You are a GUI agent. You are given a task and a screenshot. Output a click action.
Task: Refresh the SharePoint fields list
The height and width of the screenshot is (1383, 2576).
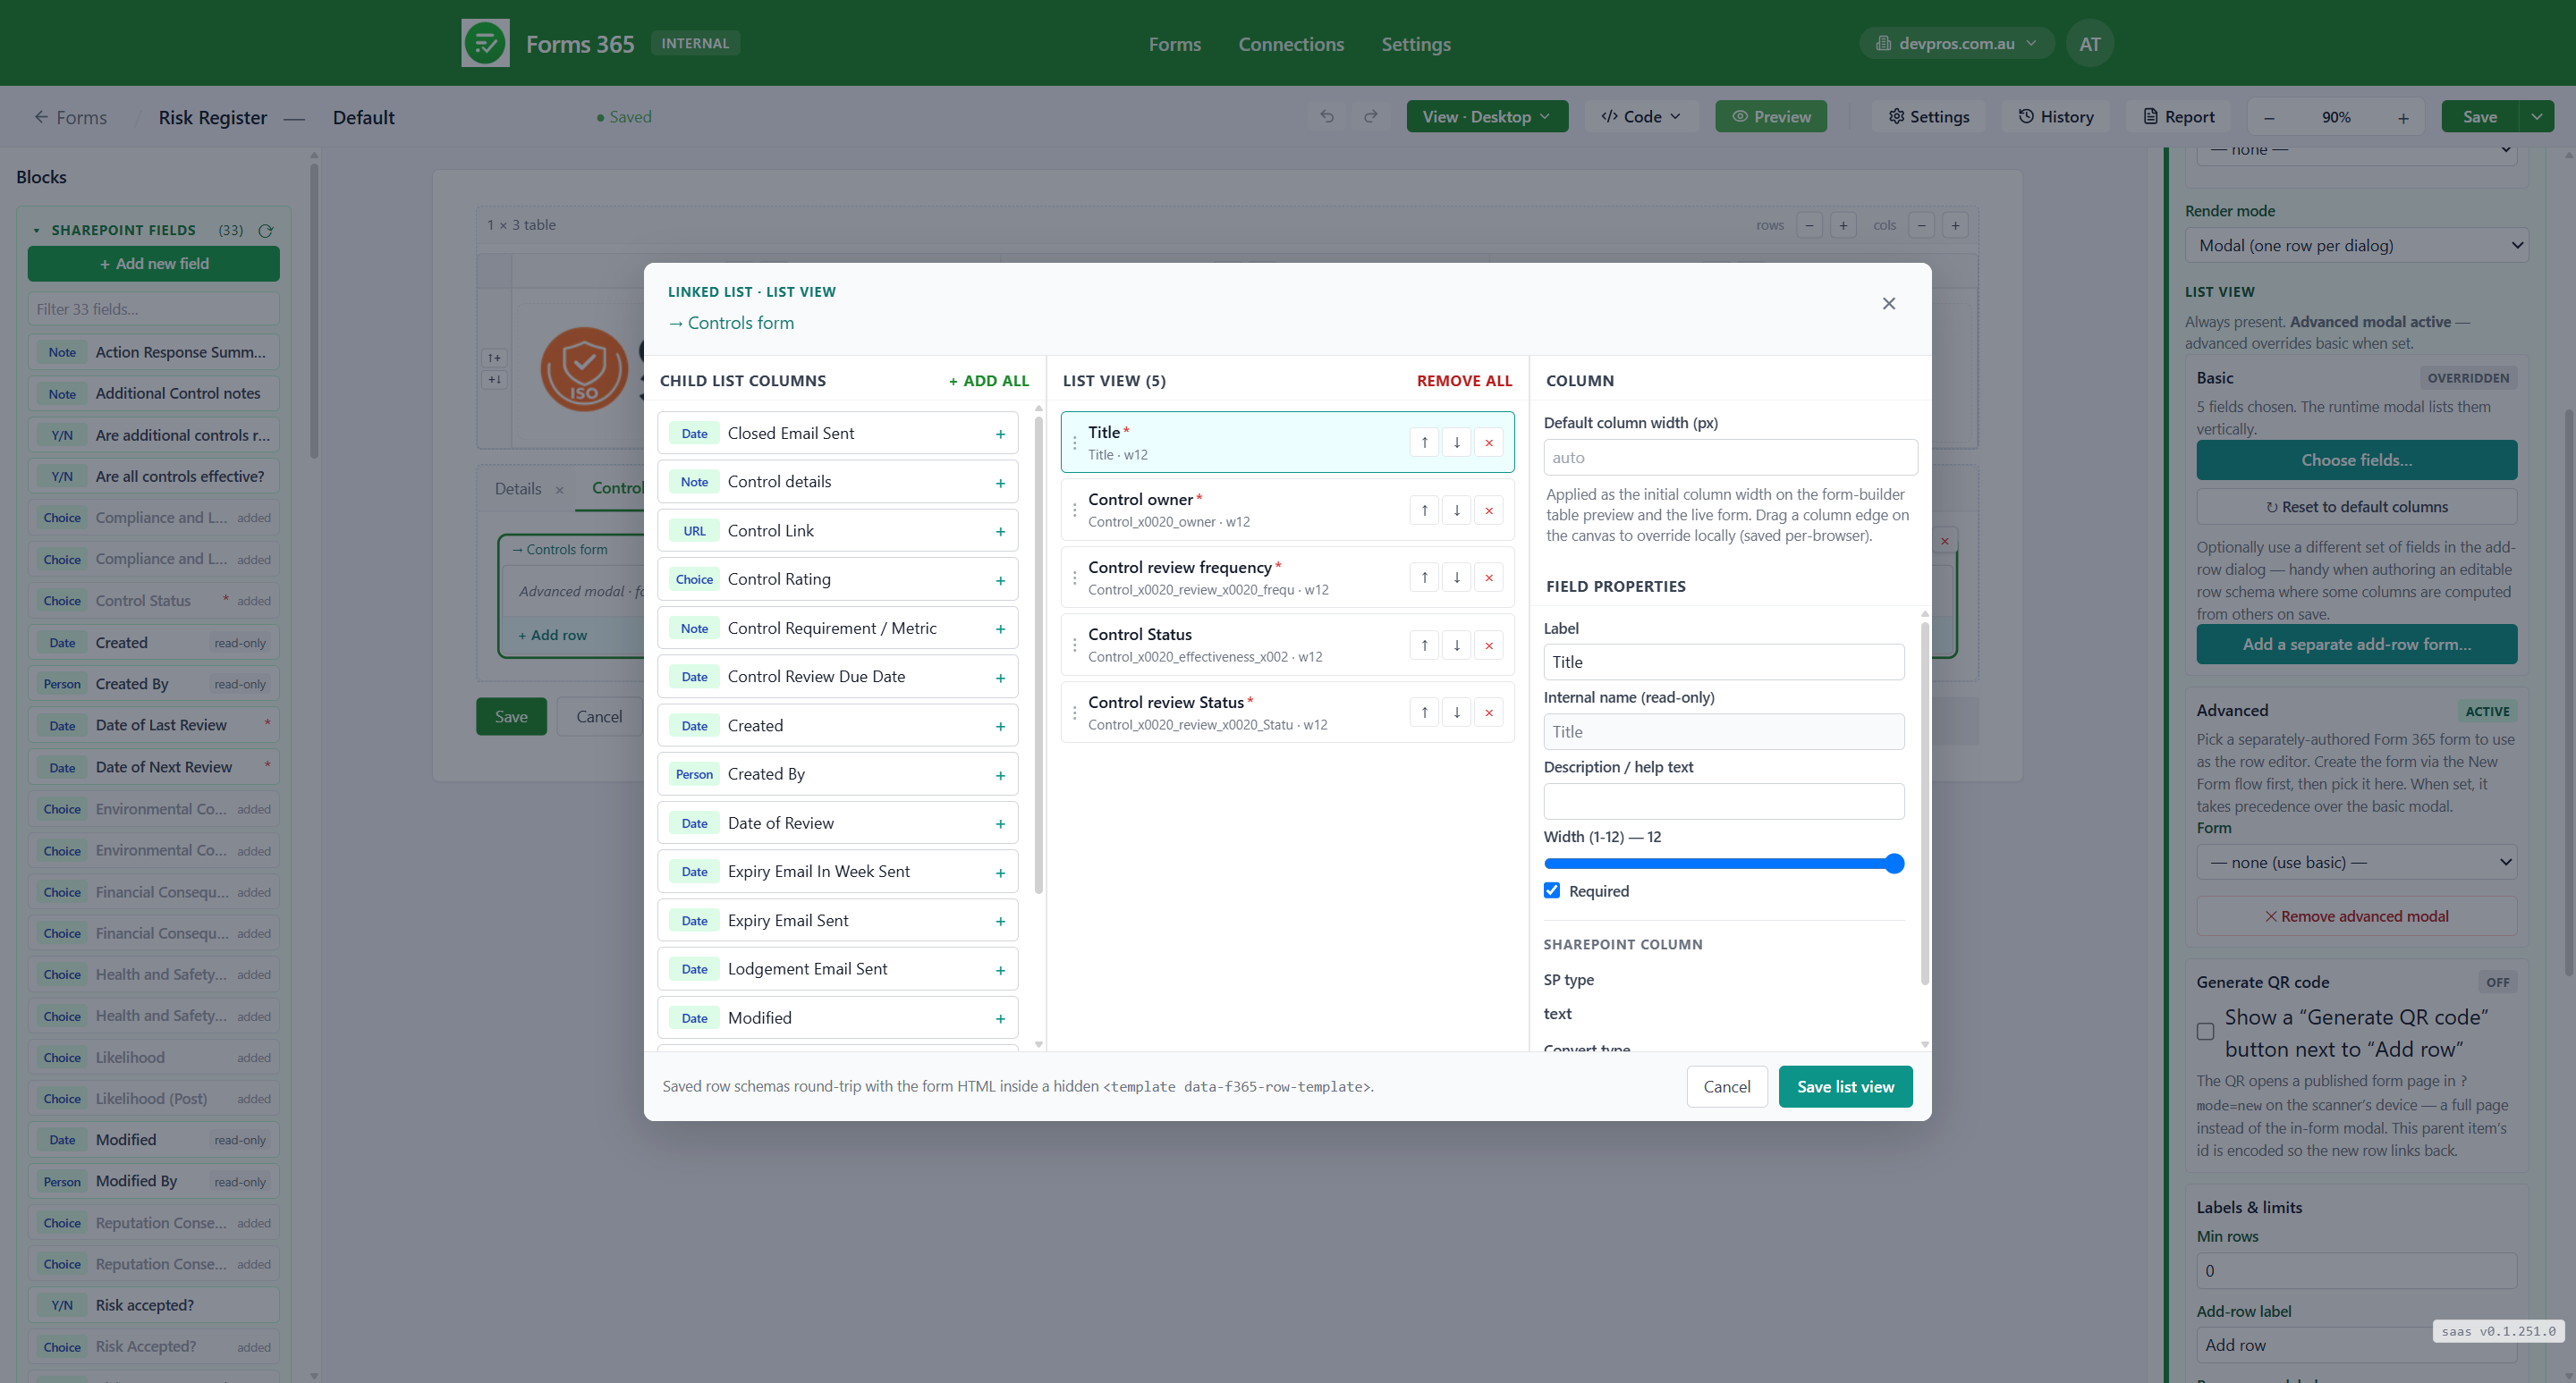pyautogui.click(x=266, y=231)
